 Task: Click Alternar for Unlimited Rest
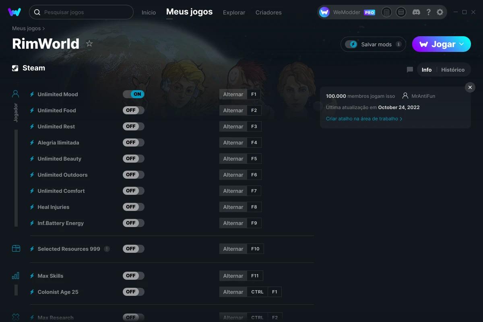pyautogui.click(x=233, y=126)
